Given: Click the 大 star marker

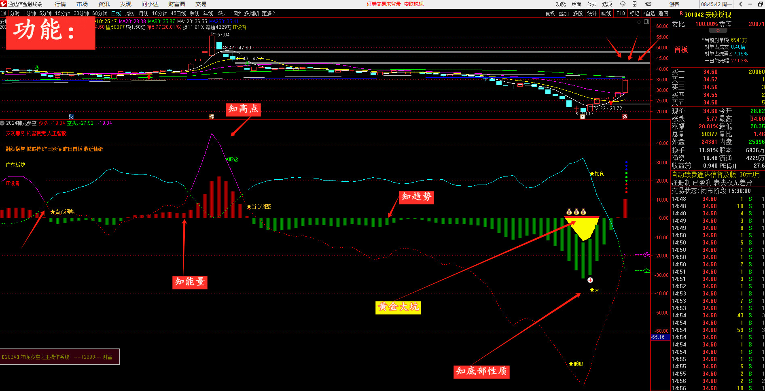Looking at the screenshot, I should pos(594,290).
